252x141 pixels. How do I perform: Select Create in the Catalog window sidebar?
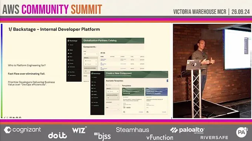tap(71, 64)
